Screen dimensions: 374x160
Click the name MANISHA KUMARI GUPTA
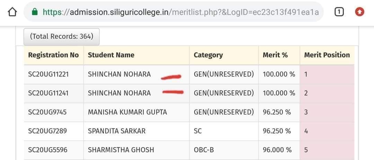coord(127,112)
